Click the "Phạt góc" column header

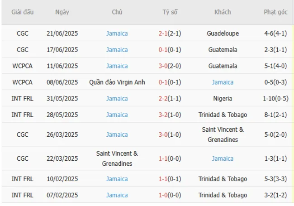point(275,12)
